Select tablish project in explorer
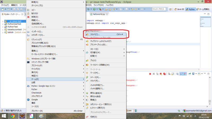The height and width of the screenshot is (119, 212). [11, 32]
